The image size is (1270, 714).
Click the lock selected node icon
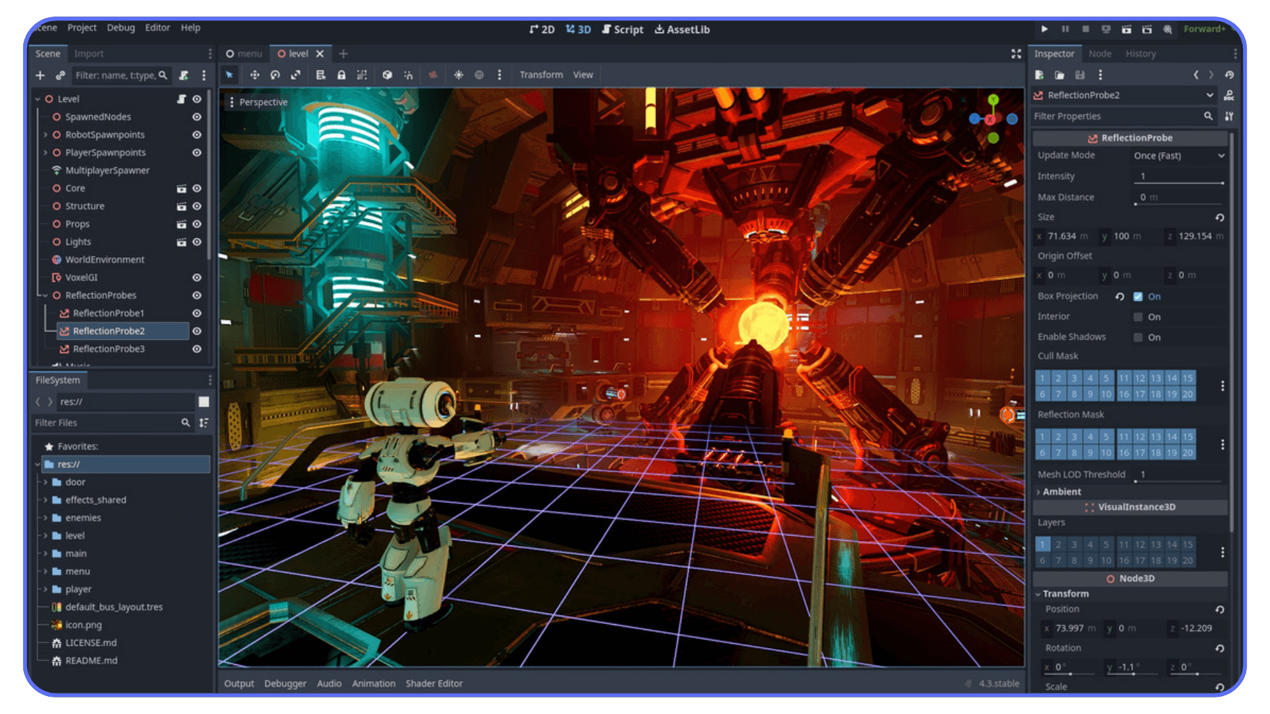[341, 75]
